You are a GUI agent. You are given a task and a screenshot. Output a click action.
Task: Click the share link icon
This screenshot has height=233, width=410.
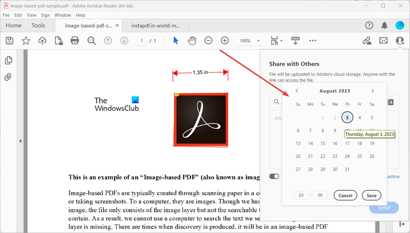[367, 40]
